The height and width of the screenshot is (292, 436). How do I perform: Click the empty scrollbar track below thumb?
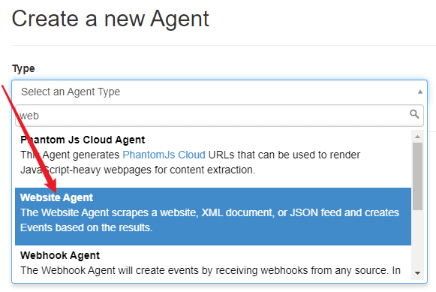(417, 239)
